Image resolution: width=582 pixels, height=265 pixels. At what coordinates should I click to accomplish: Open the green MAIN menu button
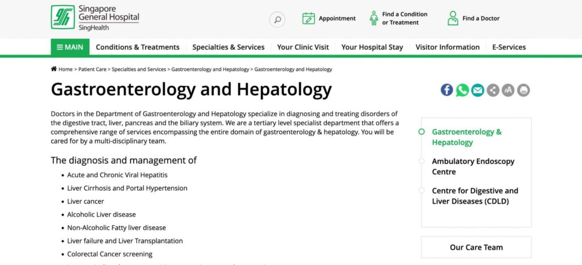[x=70, y=47]
